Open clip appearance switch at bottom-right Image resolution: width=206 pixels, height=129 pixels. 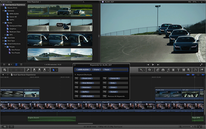pos(200,127)
